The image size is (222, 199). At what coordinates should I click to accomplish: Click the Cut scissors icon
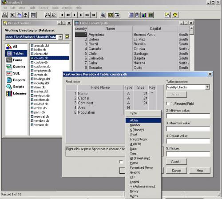pyautogui.click(x=13, y=15)
